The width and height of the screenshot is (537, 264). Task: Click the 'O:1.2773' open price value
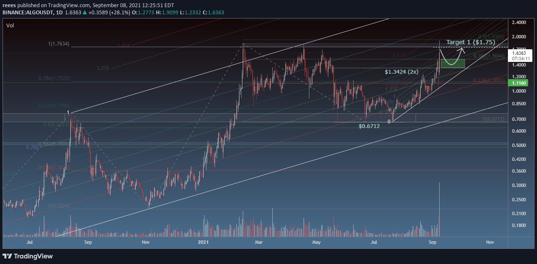click(x=142, y=13)
